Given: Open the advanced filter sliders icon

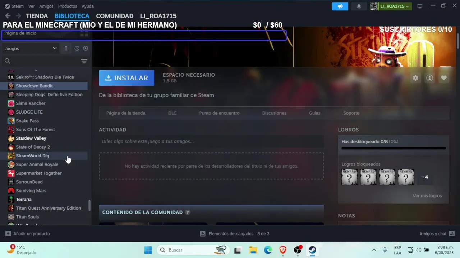Looking at the screenshot, I should (x=84, y=61).
